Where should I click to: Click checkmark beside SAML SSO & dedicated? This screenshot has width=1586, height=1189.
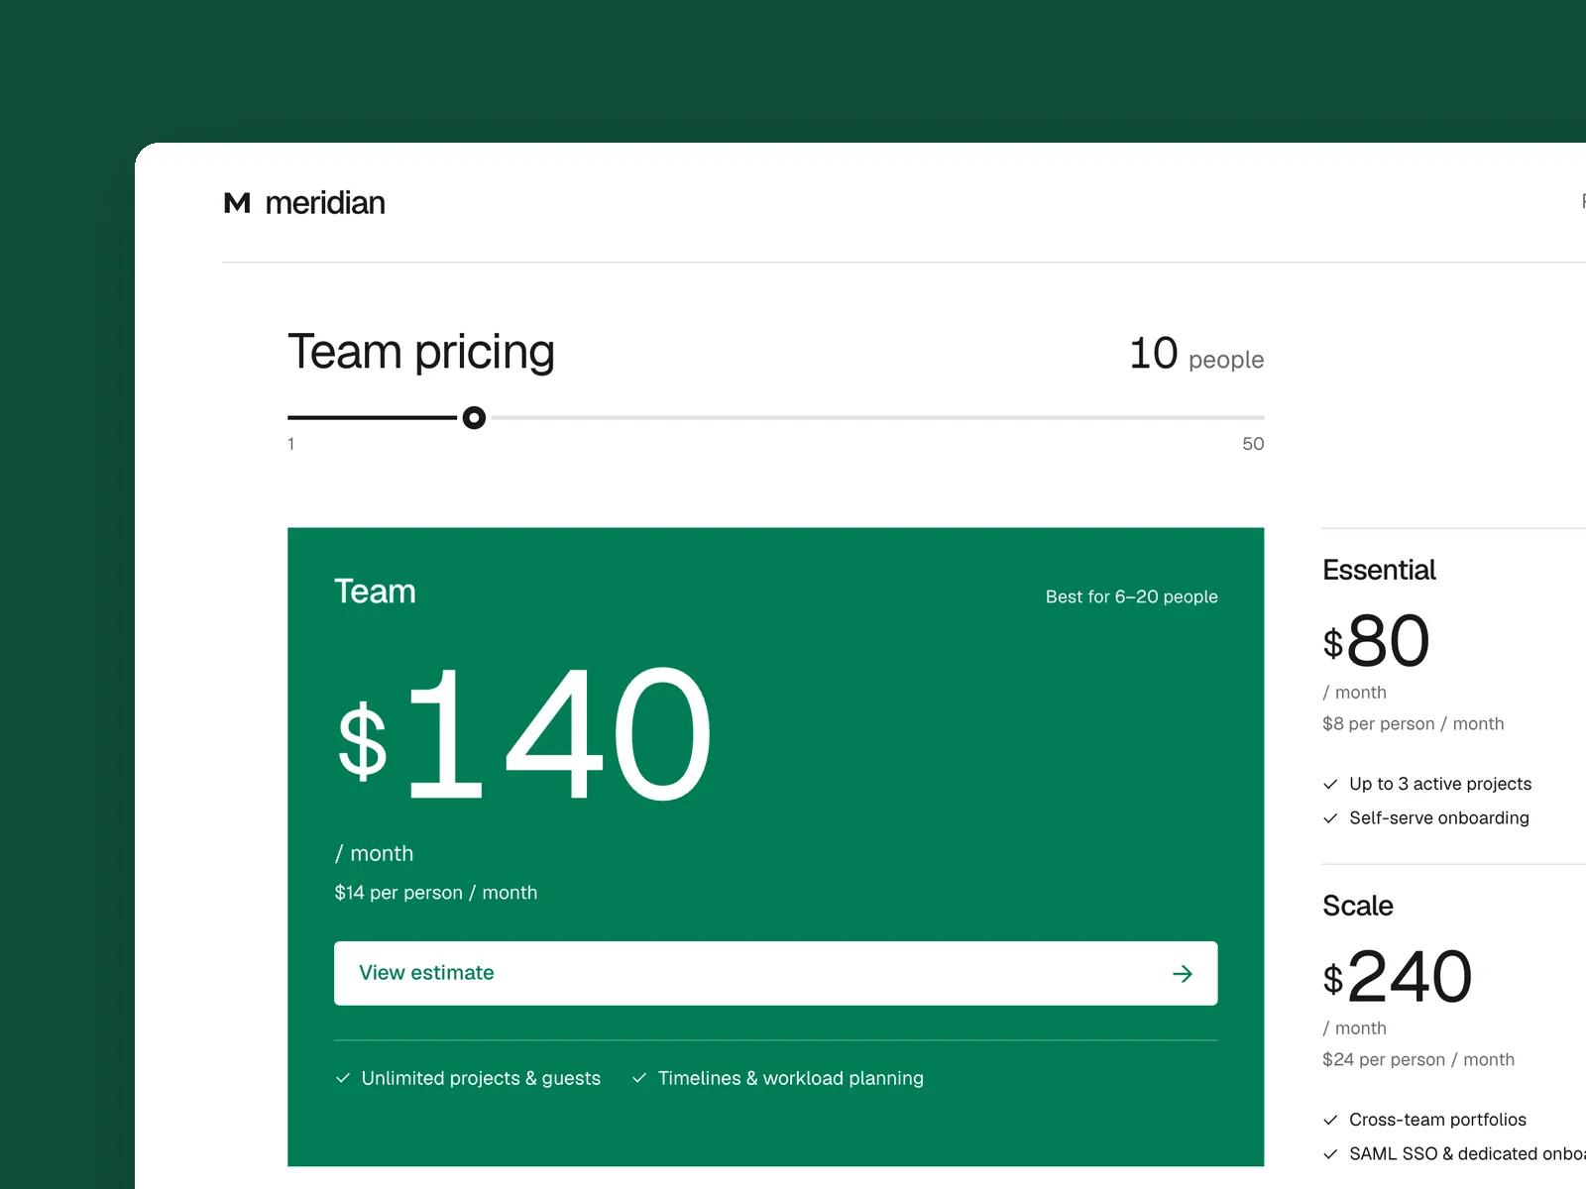click(x=1330, y=1154)
